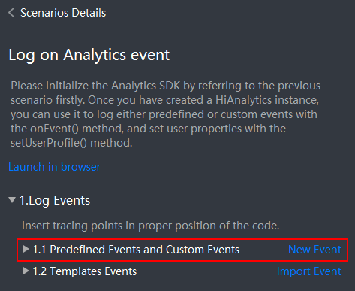The image size is (355, 291).
Task: Expand the 1.1 Predefined Events triangle
Action: pyautogui.click(x=26, y=249)
